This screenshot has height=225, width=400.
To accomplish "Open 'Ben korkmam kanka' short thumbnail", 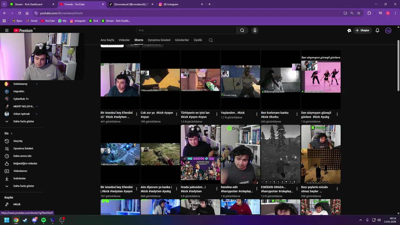I will coord(281,80).
